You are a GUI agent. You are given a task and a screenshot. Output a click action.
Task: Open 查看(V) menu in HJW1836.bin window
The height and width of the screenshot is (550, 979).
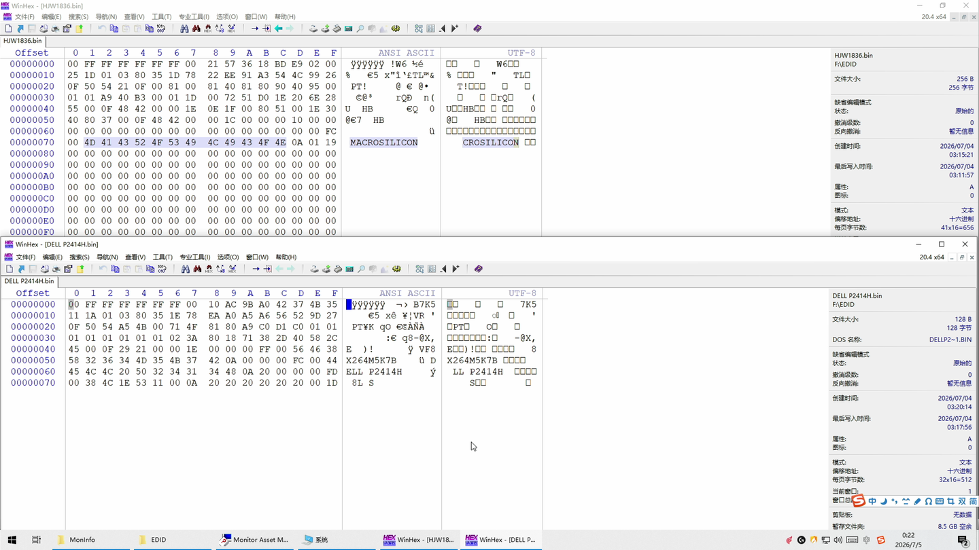(134, 17)
